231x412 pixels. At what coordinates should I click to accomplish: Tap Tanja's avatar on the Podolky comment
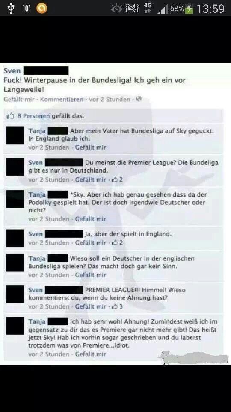point(15,199)
